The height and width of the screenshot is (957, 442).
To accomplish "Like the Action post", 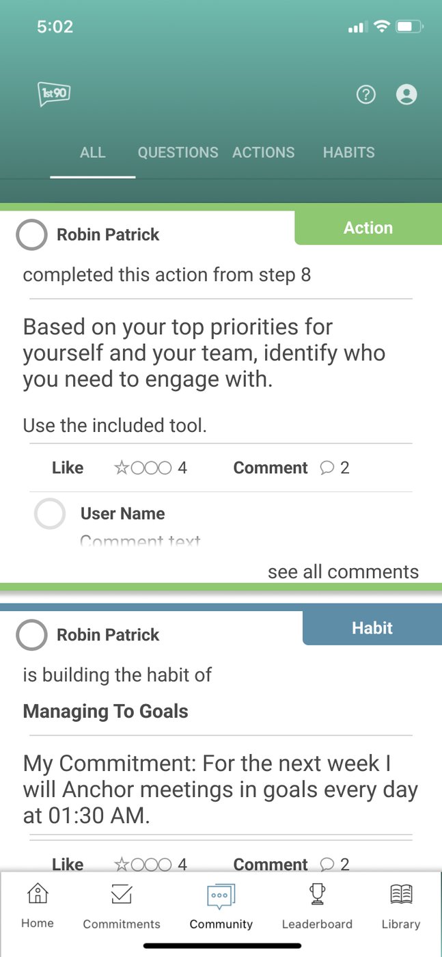I will click(x=68, y=468).
